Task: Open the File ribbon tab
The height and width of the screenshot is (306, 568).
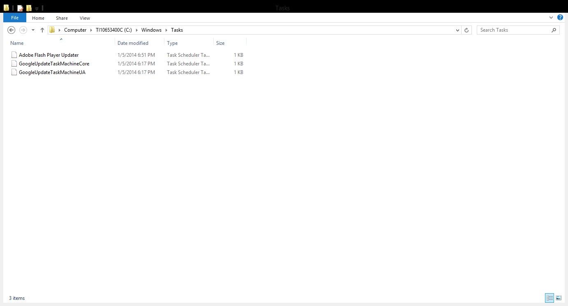Action: tap(15, 18)
